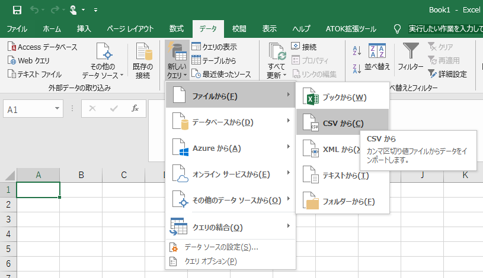Choose ブックから in the submenu
This screenshot has height=278, width=483.
pos(343,96)
